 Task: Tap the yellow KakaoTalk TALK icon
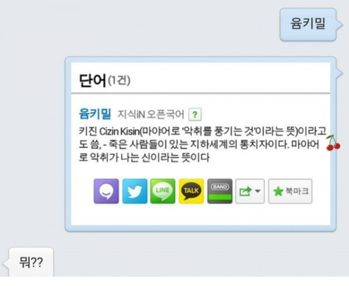(191, 191)
